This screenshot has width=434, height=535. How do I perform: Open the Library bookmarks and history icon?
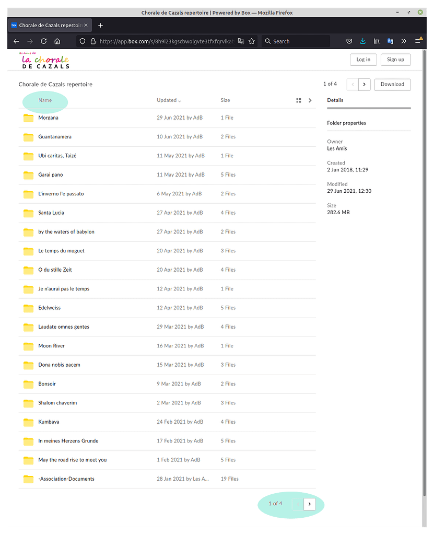pos(377,41)
